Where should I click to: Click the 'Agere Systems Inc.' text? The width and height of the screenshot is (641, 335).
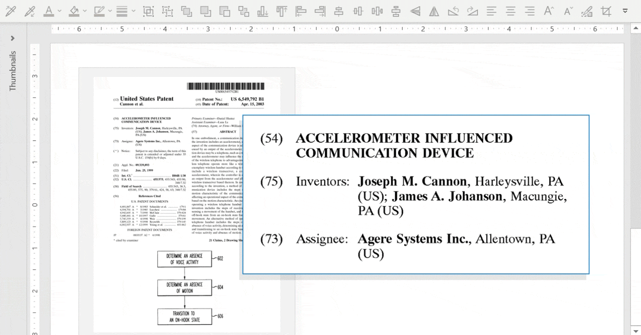click(x=414, y=239)
